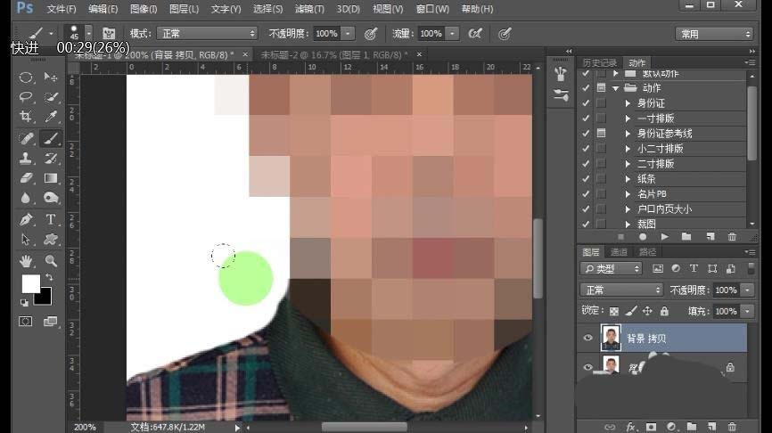Viewport: 772px width, 433px height.
Task: Toggle checkmark for 纸条 action
Action: pyautogui.click(x=586, y=178)
